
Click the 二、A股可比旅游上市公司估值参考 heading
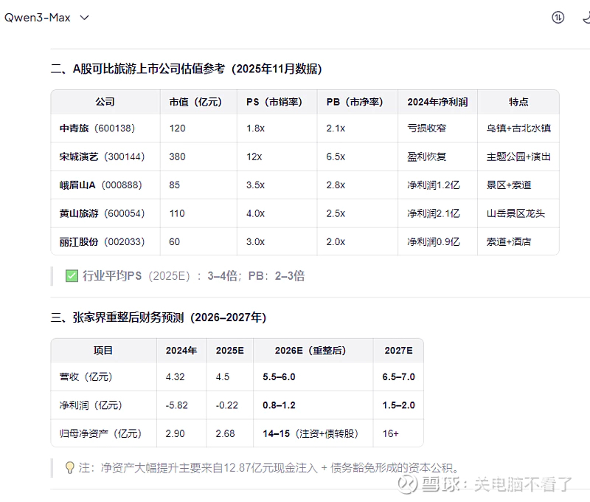(187, 69)
